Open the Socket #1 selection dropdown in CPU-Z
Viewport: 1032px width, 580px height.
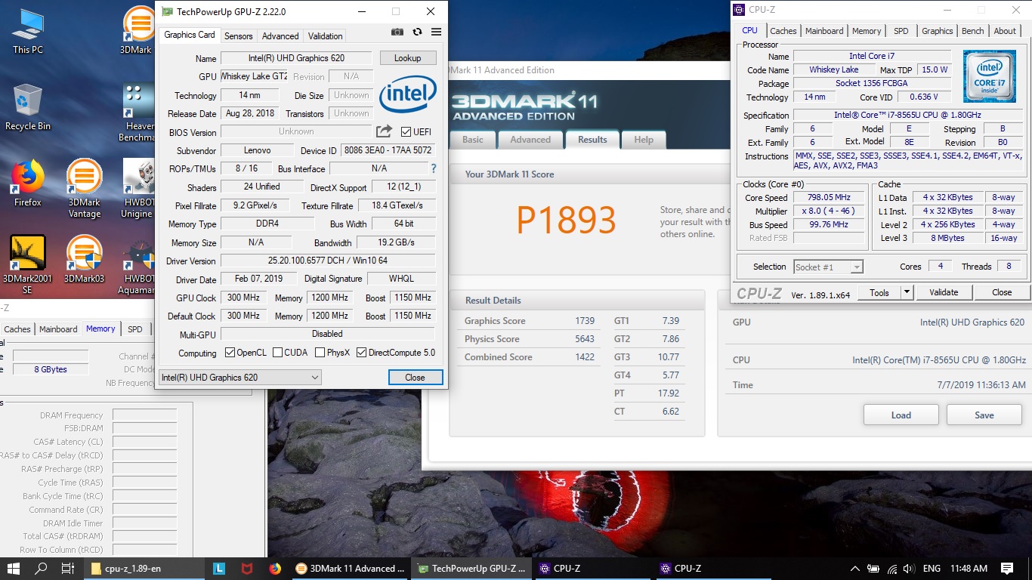click(x=828, y=267)
